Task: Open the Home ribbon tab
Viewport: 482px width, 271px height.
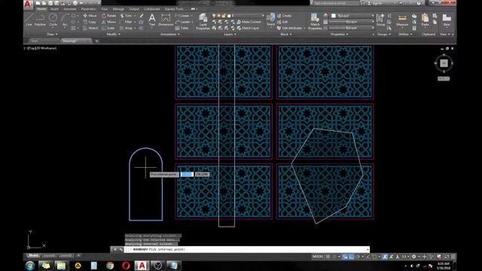Action: click(x=41, y=9)
